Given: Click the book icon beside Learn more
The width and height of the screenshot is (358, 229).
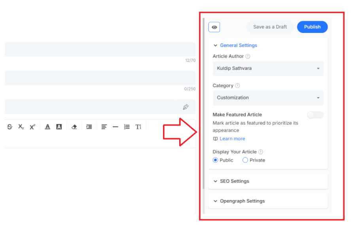Looking at the screenshot, I should click(215, 139).
